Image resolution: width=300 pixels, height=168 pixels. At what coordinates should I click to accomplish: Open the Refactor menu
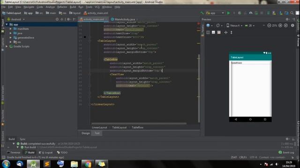pyautogui.click(x=62, y=7)
